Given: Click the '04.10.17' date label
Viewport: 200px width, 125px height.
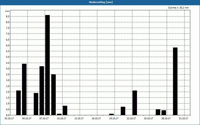Looking at the screenshot, I should pos(27,118).
